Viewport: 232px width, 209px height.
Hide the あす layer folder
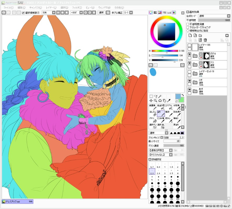click(189, 89)
